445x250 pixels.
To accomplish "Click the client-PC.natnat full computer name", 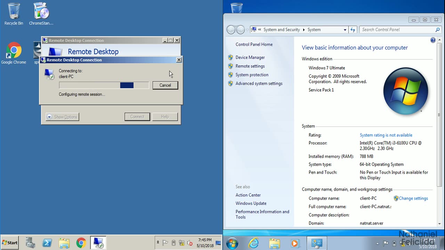I will pyautogui.click(x=375, y=207).
